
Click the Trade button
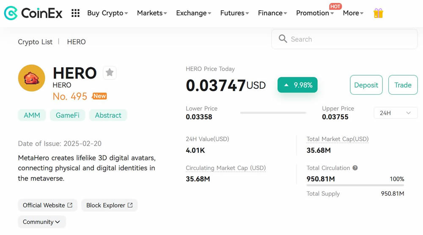click(403, 85)
